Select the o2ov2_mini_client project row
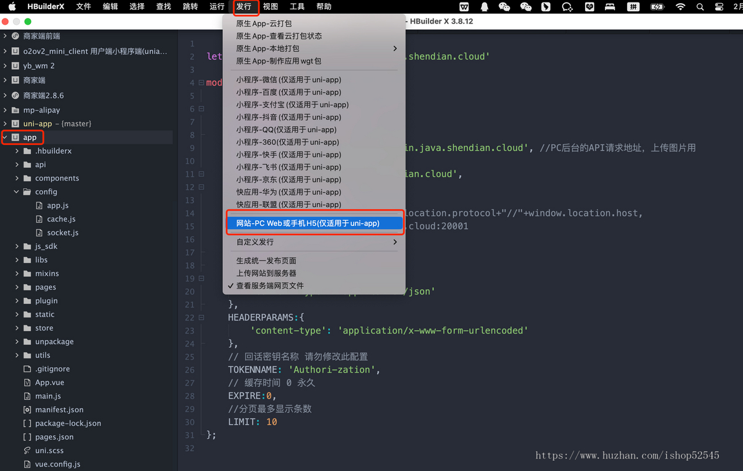 [87, 51]
